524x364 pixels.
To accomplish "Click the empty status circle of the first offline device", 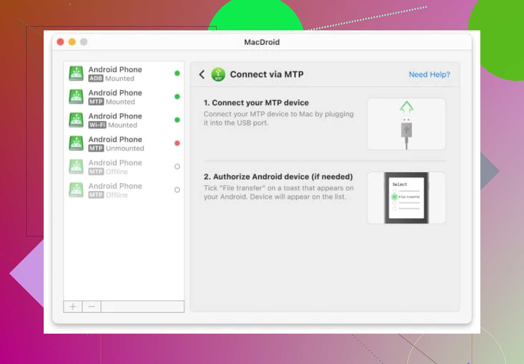I will pyautogui.click(x=177, y=166).
